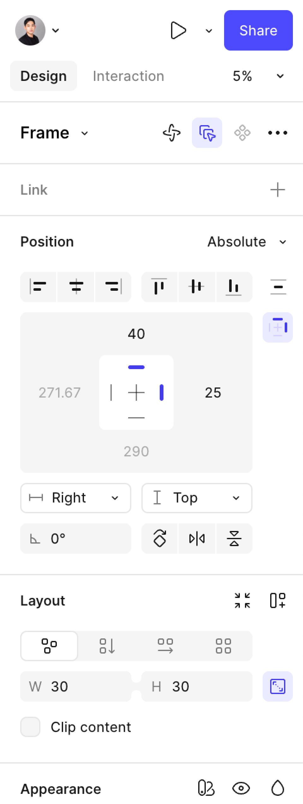Image resolution: width=303 pixels, height=804 pixels.
Task: Toggle appearance visibility eye icon
Action: tap(241, 788)
